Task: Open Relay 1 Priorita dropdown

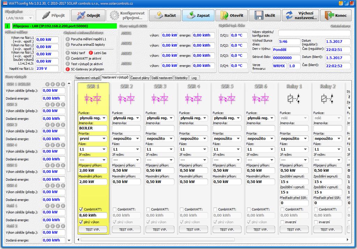Action: tap(294, 138)
